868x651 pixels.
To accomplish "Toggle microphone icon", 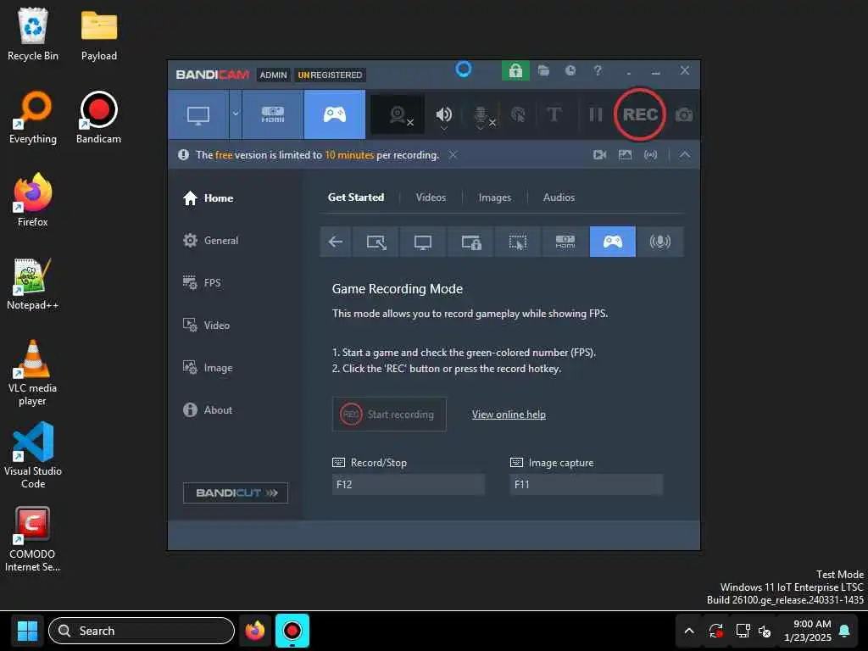I will [481, 114].
